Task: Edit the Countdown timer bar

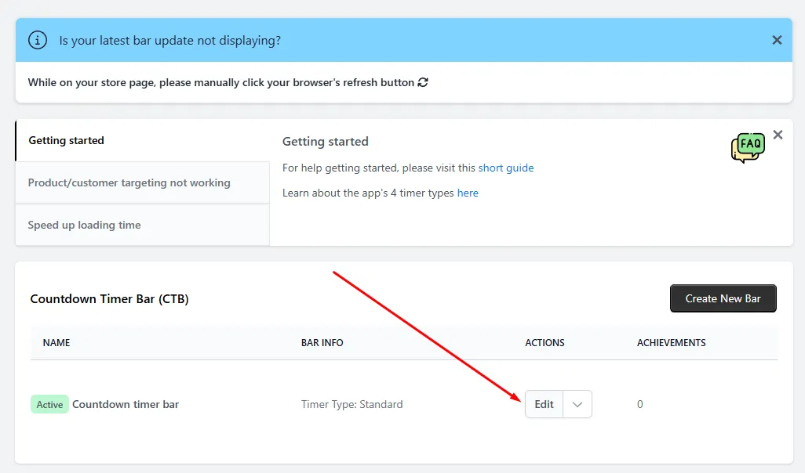Action: 544,404
